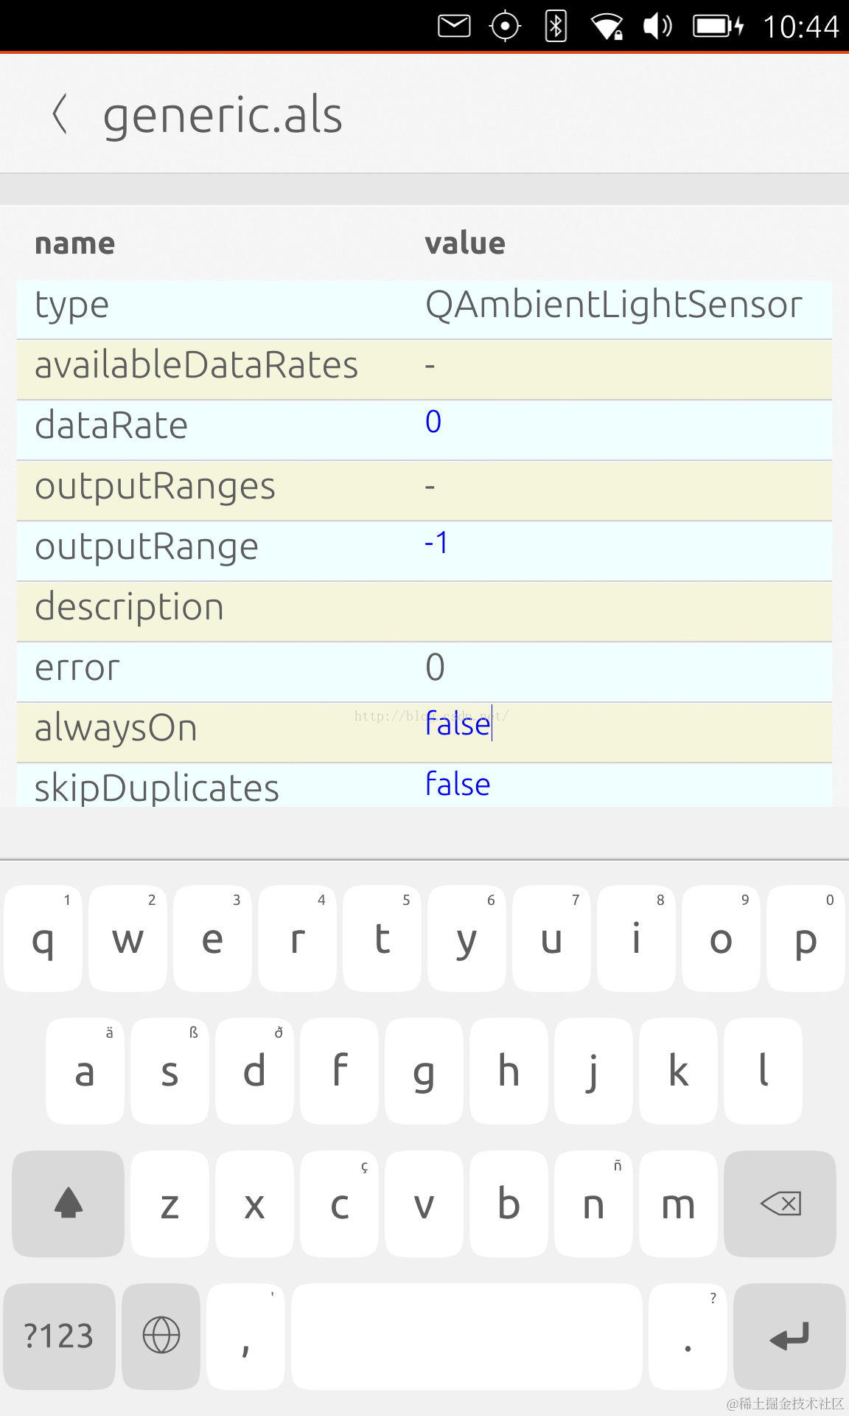849x1416 pixels.
Task: Select the type row QAmbientLightSensor
Action: click(424, 305)
